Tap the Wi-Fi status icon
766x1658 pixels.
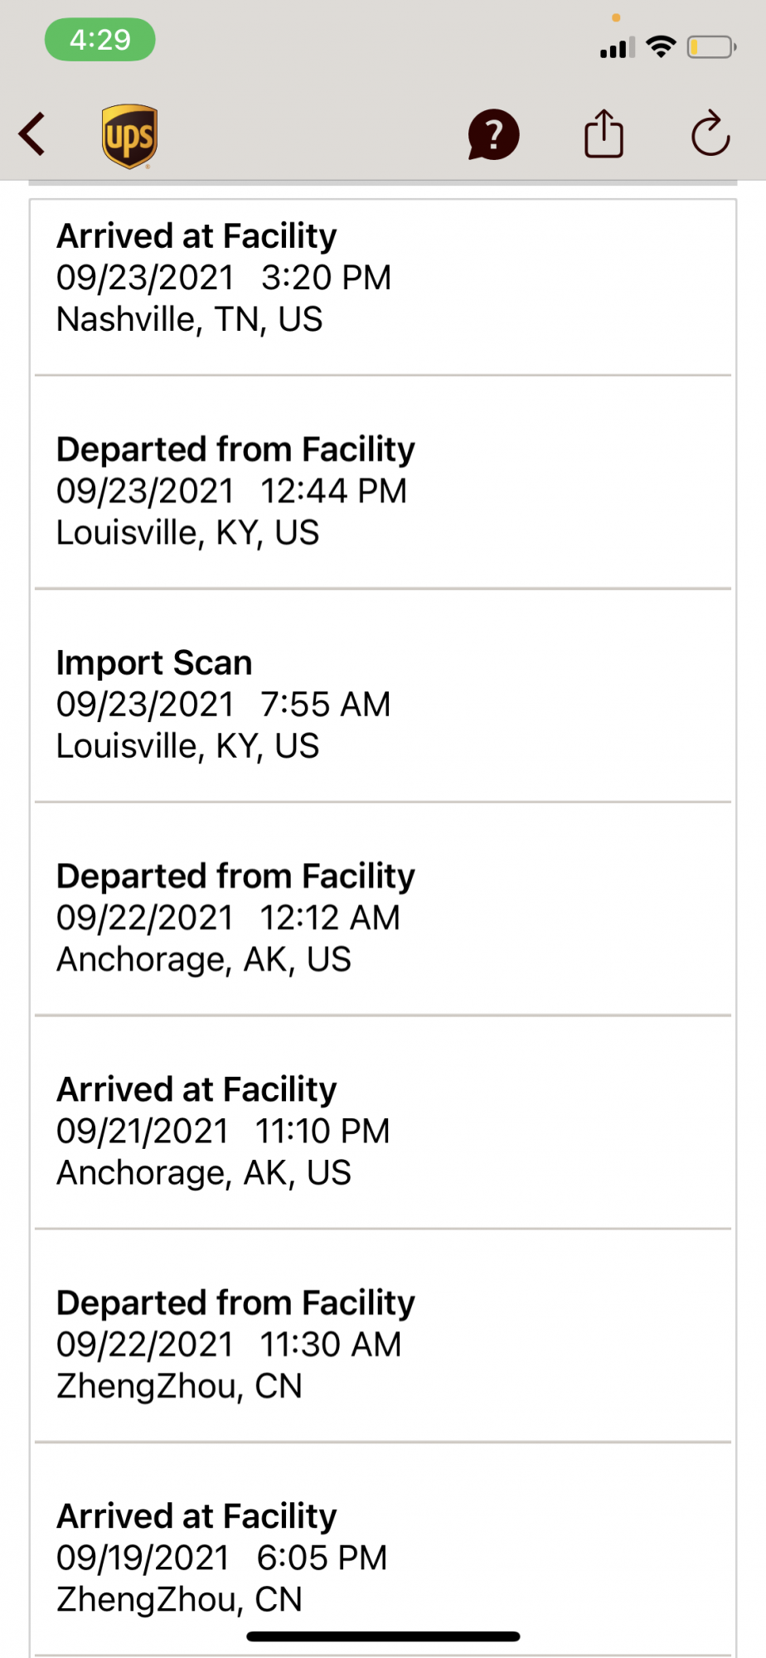[661, 46]
